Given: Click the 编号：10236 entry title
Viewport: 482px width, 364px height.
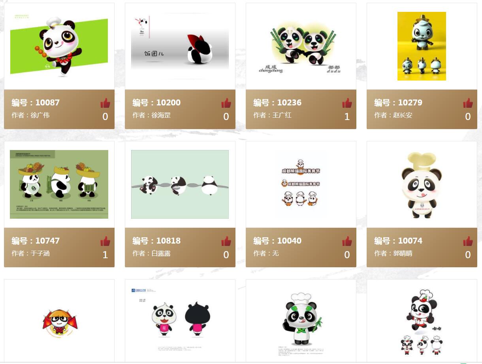Looking at the screenshot, I should tap(277, 103).
